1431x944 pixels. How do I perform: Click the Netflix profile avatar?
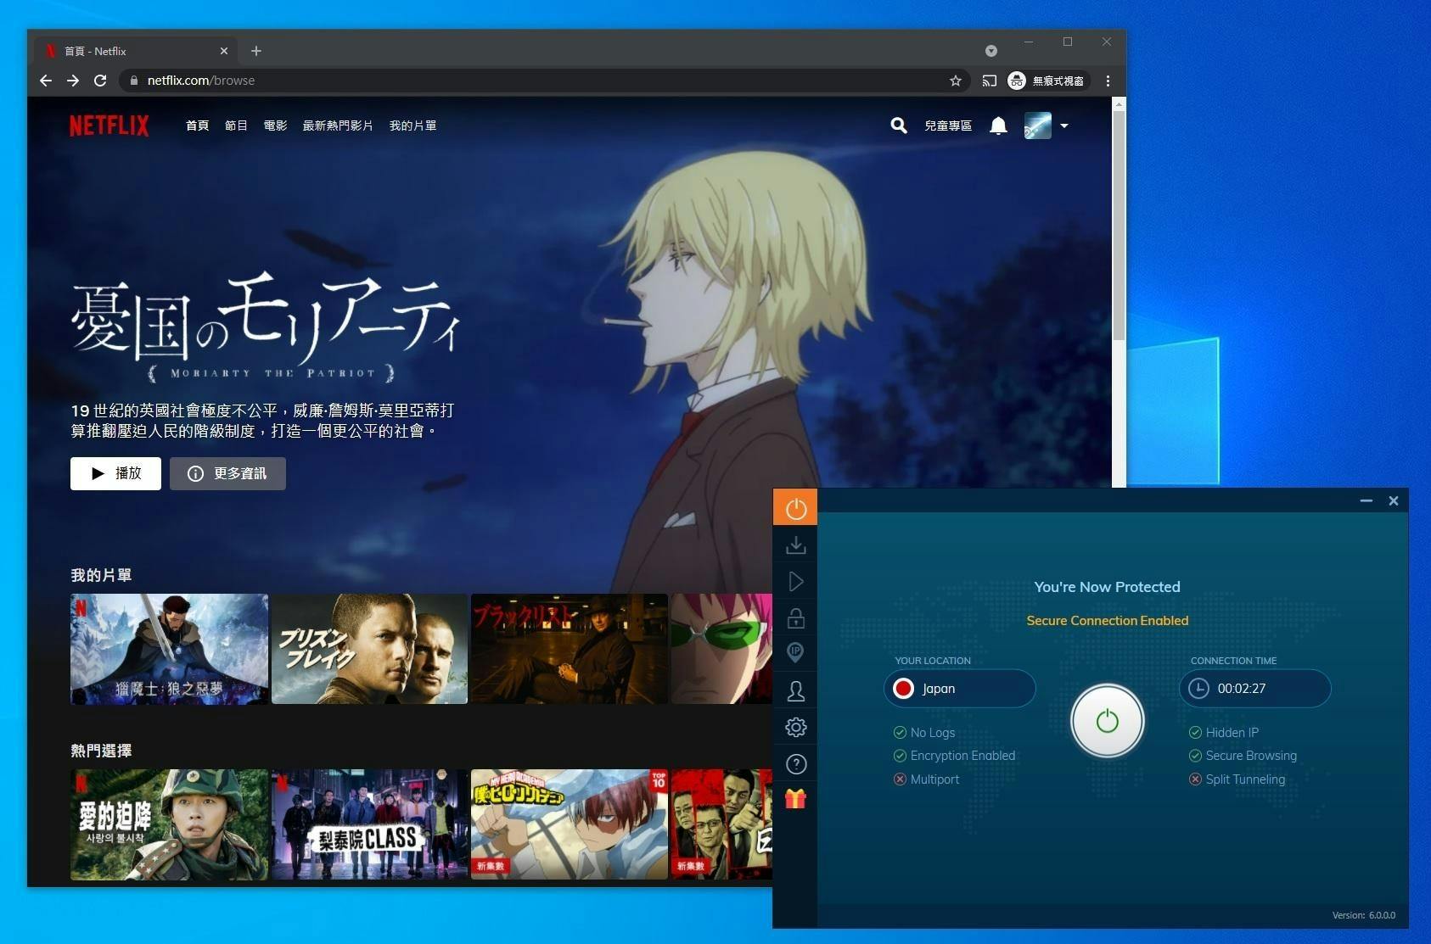tap(1037, 126)
